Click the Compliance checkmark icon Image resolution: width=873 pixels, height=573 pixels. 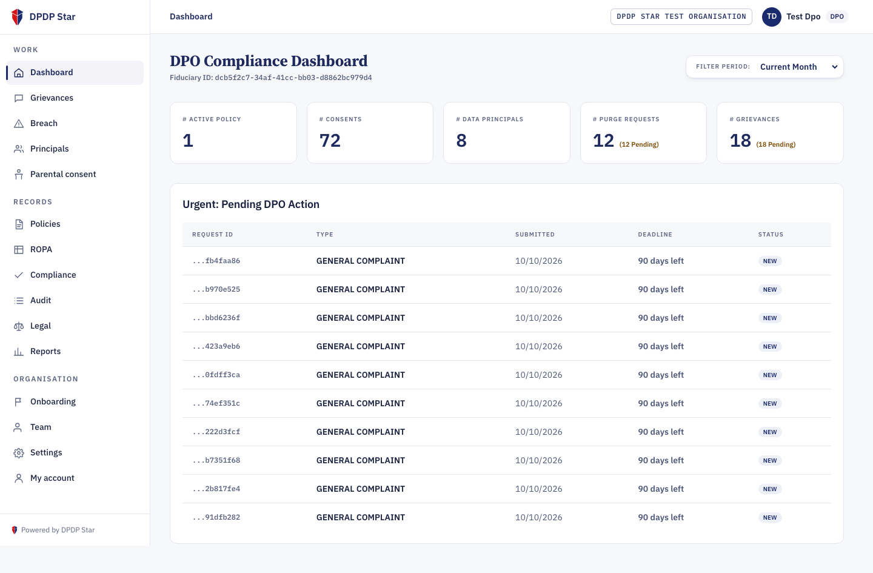pyautogui.click(x=19, y=275)
